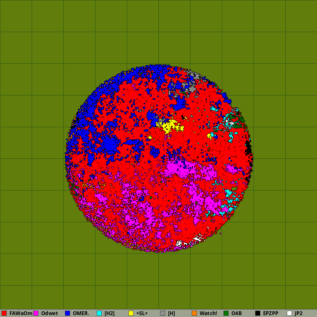Select the OMER. label in legend
317x317 pixels.
[x=81, y=313]
